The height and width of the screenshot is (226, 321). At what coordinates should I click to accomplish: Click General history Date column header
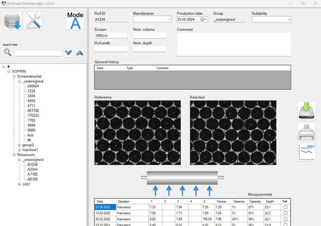tap(109, 68)
